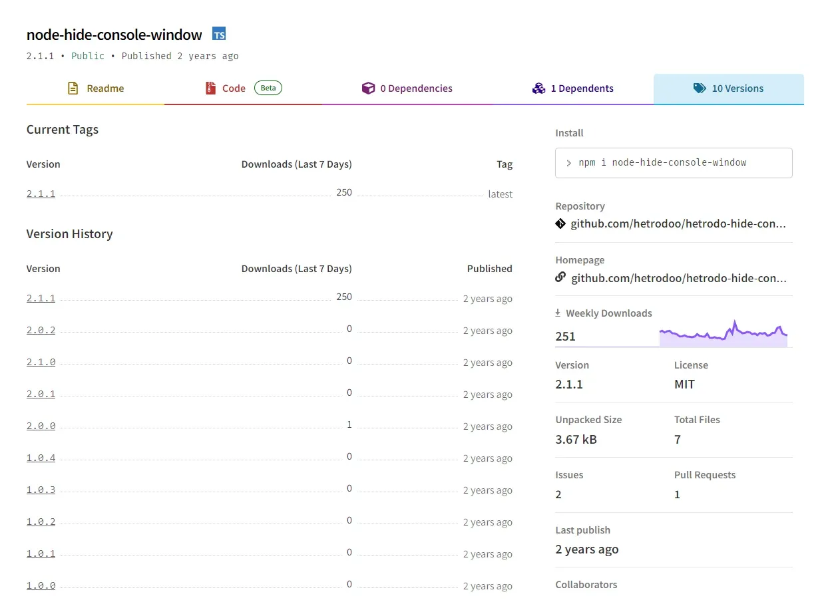Click the Homepage chain link icon
The image size is (832, 616).
point(560,277)
